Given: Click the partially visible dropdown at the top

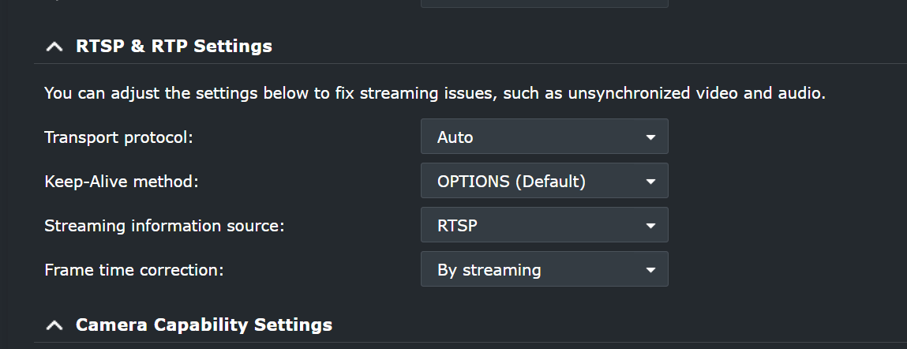Looking at the screenshot, I should click(x=544, y=3).
